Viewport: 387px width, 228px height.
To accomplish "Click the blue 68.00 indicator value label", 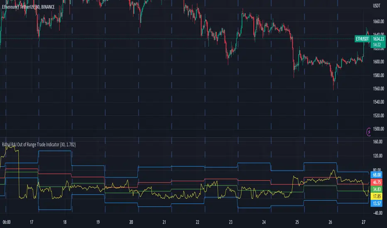I will [x=377, y=175].
